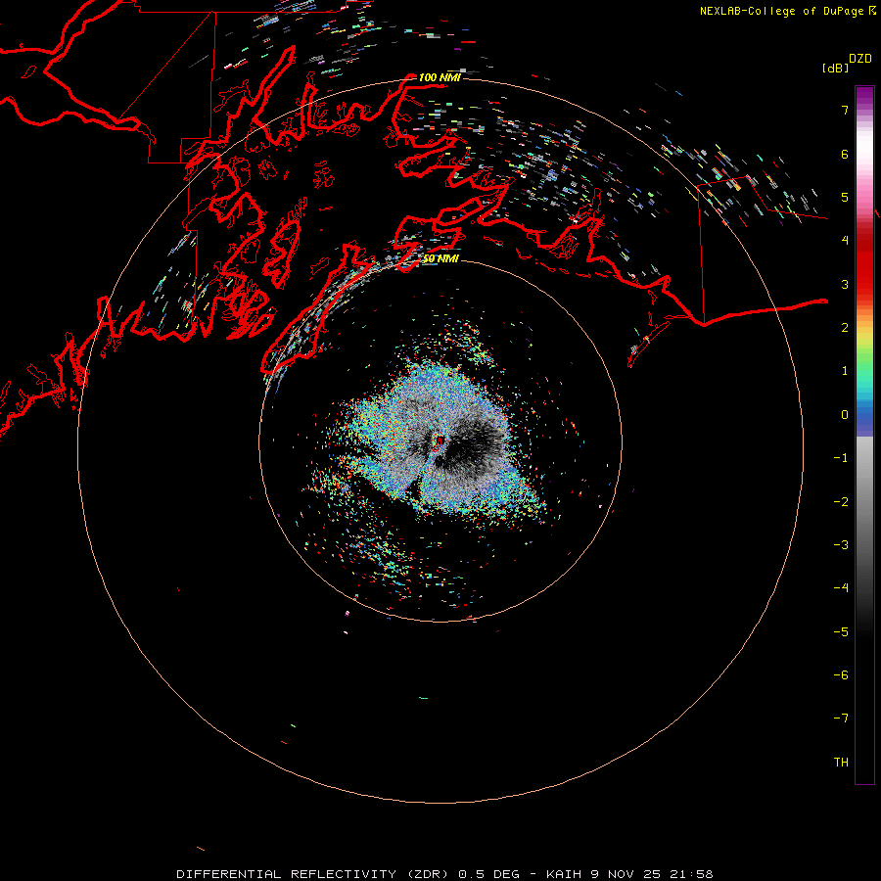Click the 5 value on color scale
The width and height of the screenshot is (881, 881).
click(845, 197)
